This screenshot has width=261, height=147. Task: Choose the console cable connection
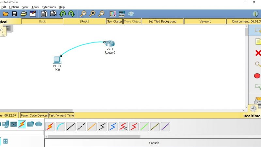pyautogui.click(x=60, y=127)
